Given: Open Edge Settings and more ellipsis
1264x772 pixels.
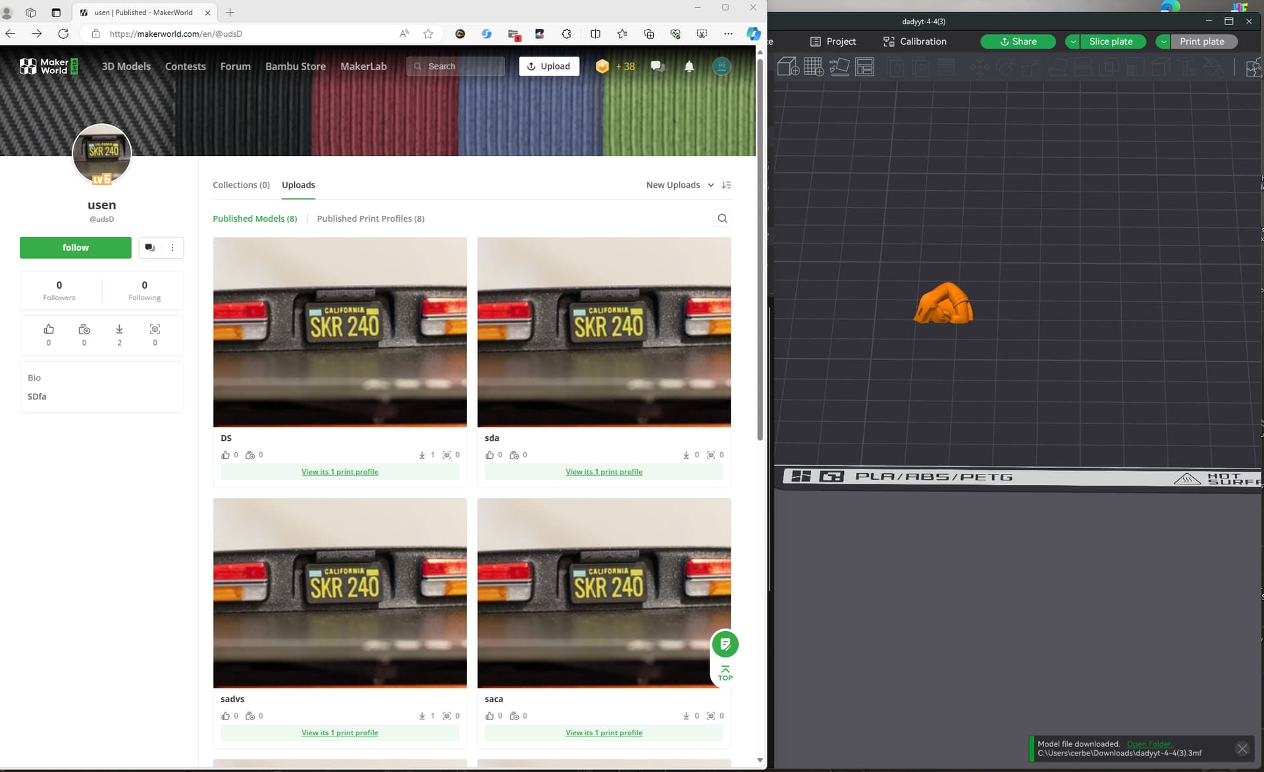Looking at the screenshot, I should click(728, 34).
